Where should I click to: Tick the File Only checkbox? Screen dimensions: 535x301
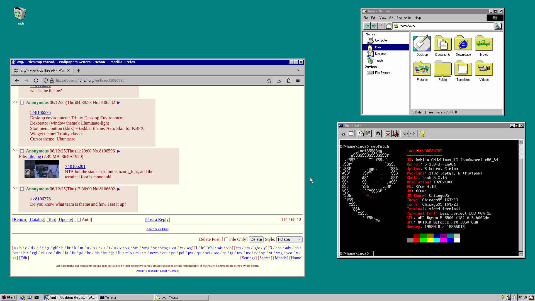pos(226,239)
